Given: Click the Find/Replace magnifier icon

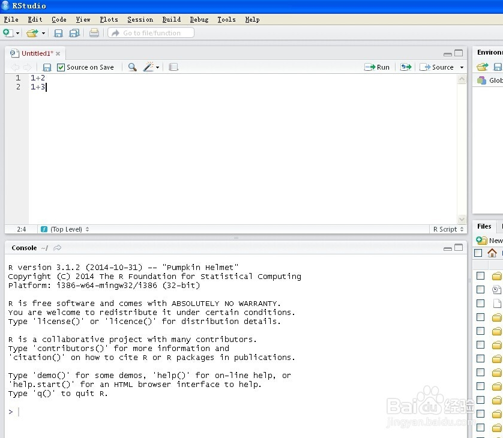Looking at the screenshot, I should click(132, 67).
